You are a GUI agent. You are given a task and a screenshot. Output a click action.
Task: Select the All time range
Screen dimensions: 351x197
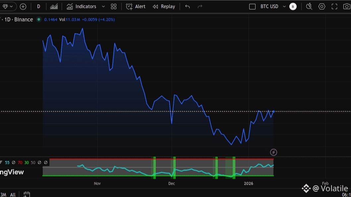click(13, 195)
